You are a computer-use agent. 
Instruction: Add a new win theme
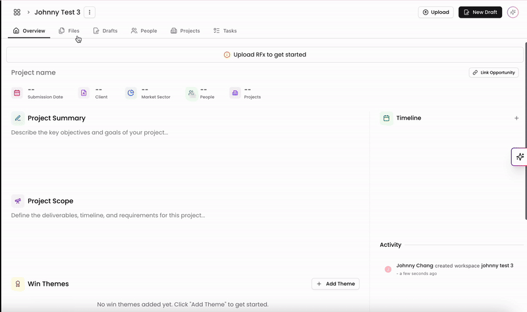[335, 284]
